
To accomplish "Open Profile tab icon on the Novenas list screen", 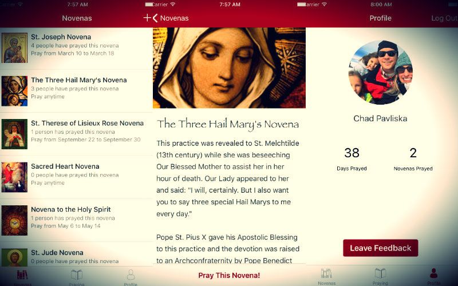I will point(131,275).
